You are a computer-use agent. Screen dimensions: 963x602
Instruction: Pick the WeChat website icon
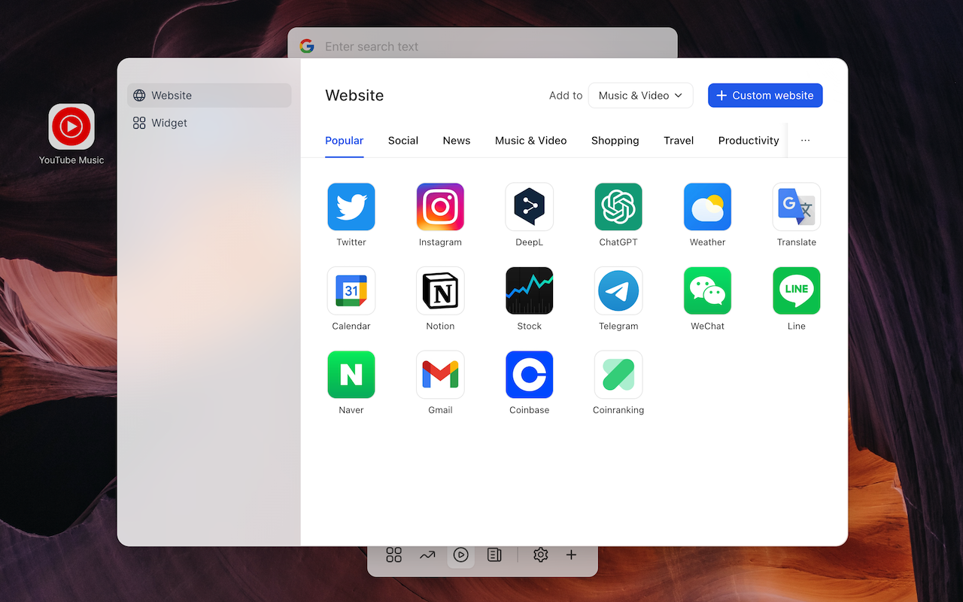click(x=707, y=290)
